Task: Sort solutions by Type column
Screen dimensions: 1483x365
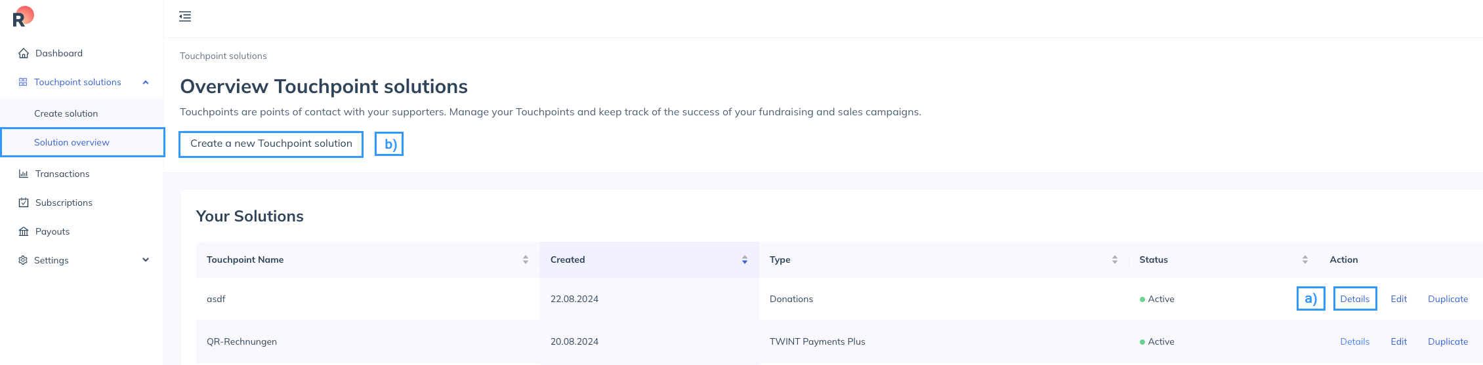Action: click(1115, 259)
